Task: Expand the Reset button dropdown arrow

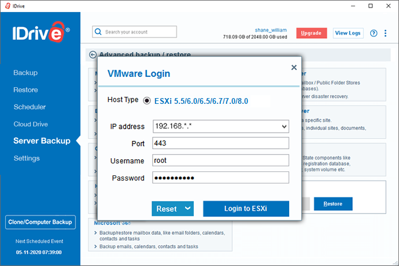Action: coord(188,209)
